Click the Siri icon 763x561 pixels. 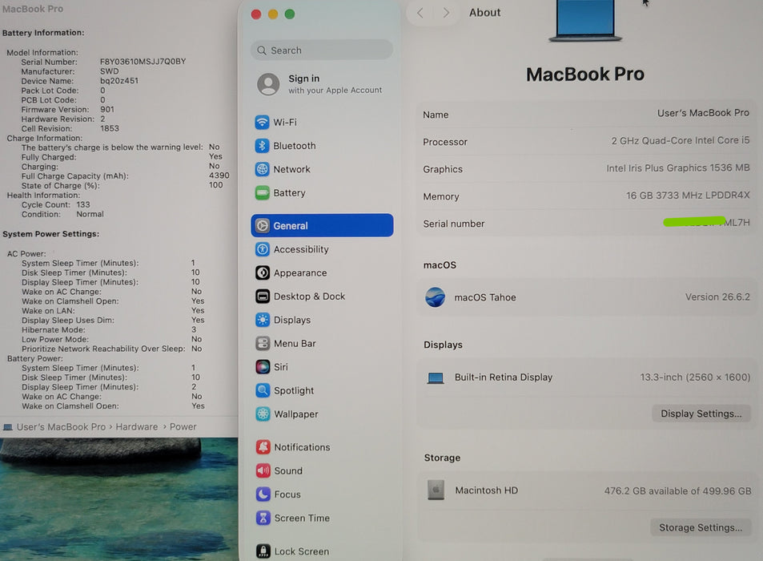(263, 367)
